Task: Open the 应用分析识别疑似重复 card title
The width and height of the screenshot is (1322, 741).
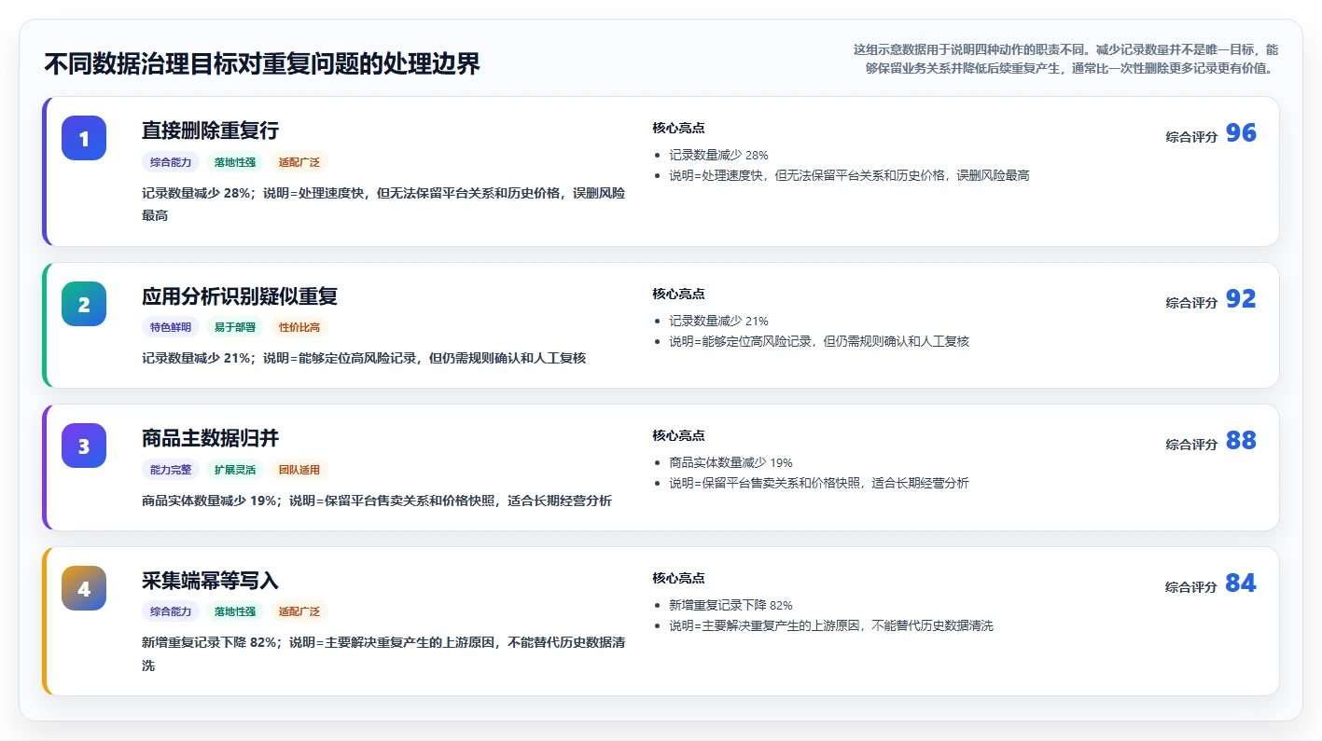Action: tap(240, 296)
